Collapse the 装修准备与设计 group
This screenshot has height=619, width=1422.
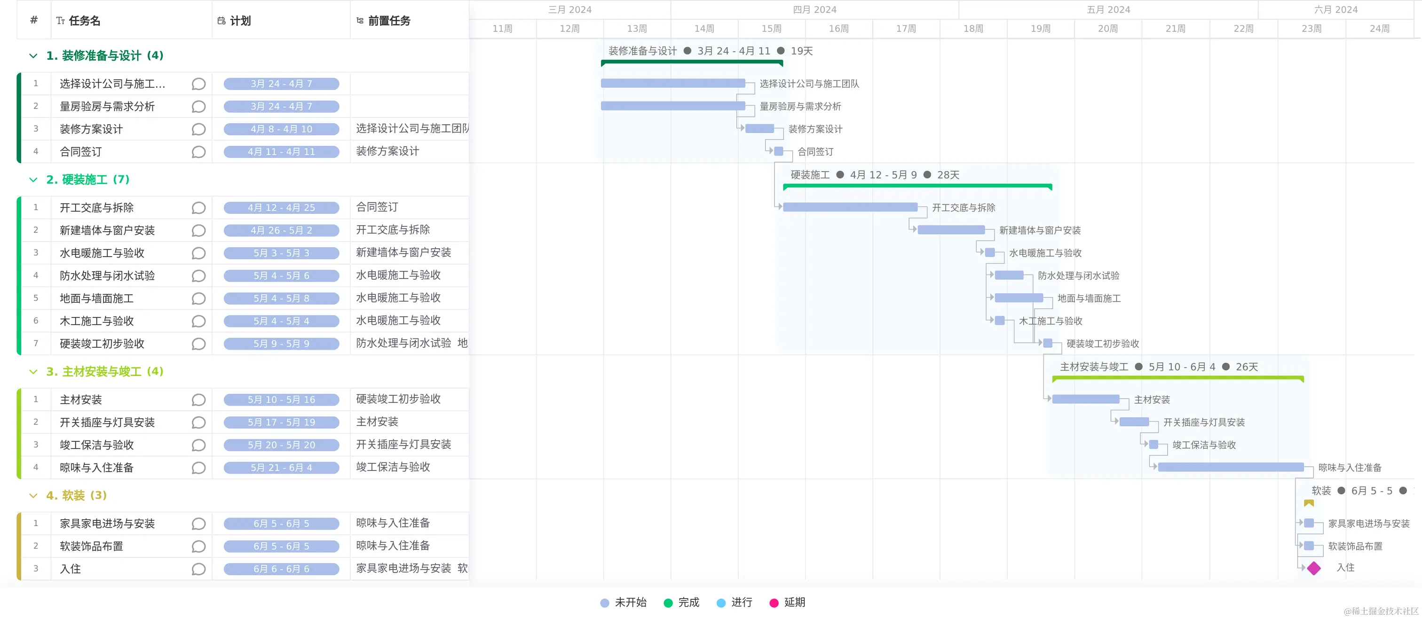coord(33,56)
